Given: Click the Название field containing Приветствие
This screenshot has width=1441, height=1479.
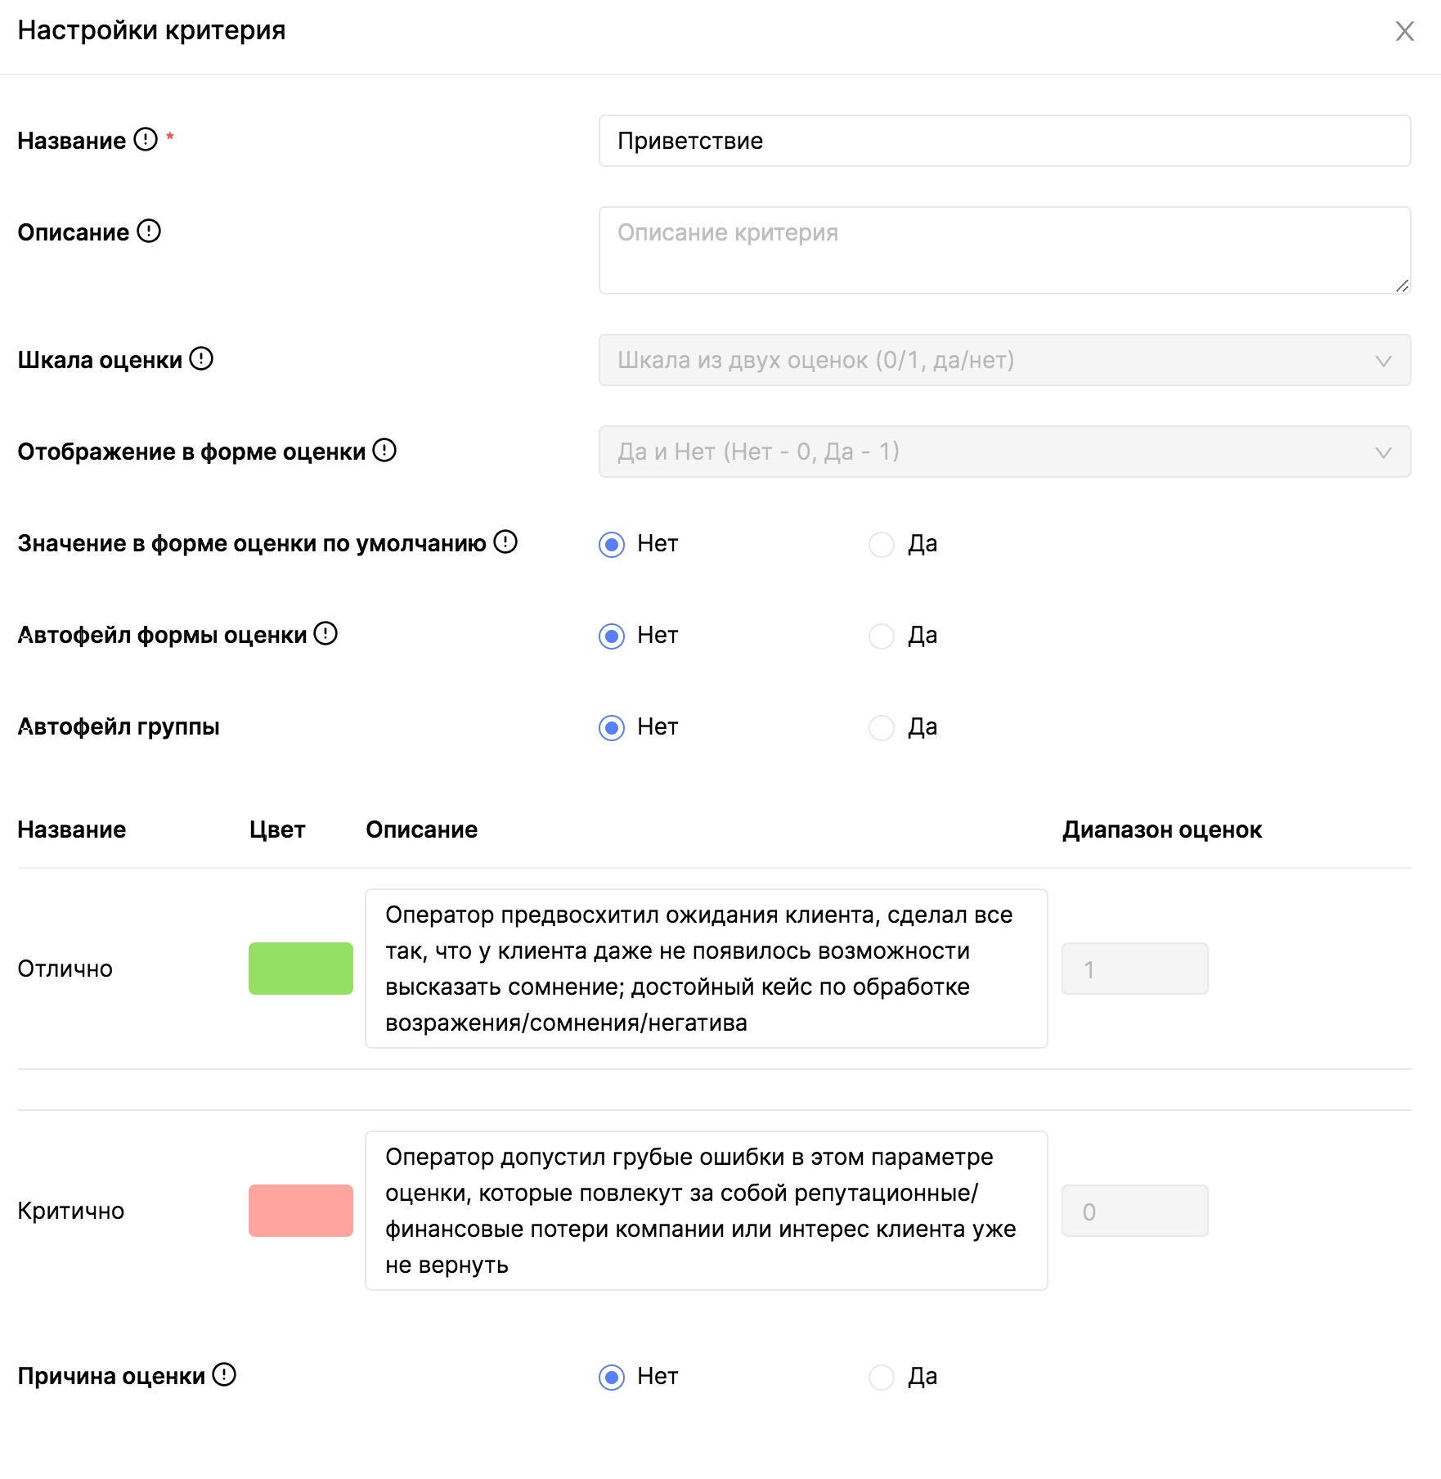Looking at the screenshot, I should point(1004,141).
